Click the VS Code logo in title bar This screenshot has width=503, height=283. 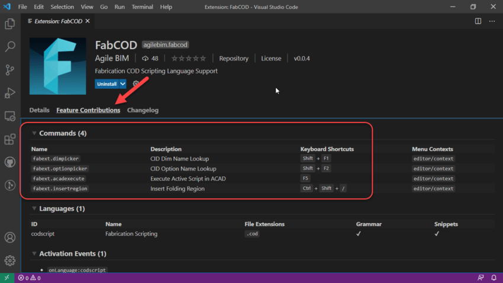[7, 7]
